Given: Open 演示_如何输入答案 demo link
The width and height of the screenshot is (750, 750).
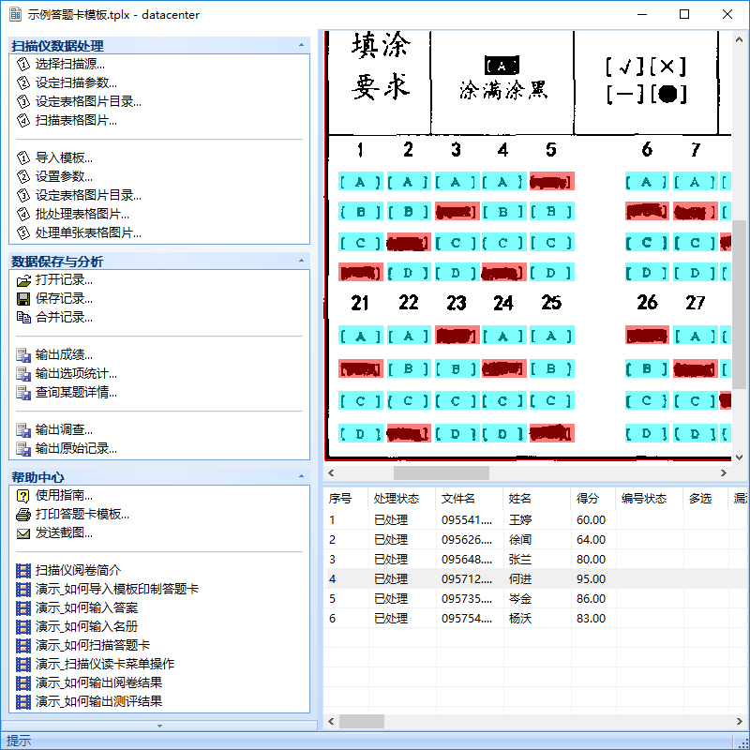Looking at the screenshot, I should [x=86, y=607].
